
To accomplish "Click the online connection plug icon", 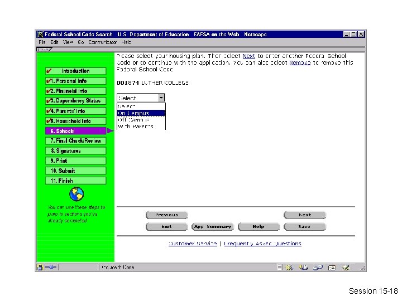I will (51, 267).
